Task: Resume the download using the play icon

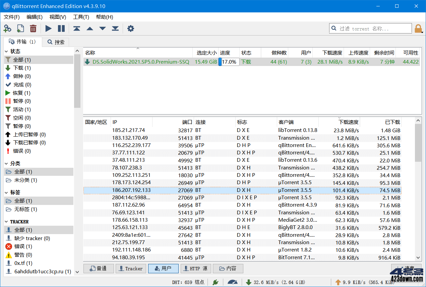Action: (x=48, y=28)
